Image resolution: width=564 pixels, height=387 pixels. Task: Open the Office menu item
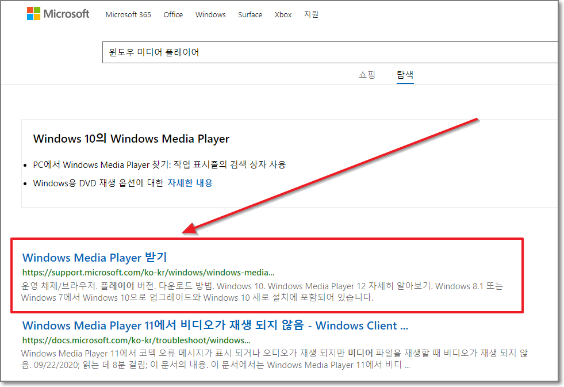tap(173, 15)
